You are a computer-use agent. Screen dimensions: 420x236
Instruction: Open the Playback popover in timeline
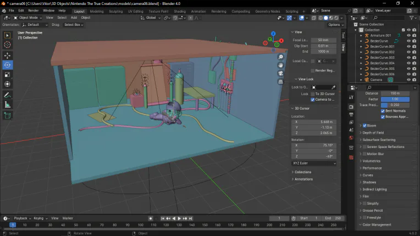pos(21,218)
